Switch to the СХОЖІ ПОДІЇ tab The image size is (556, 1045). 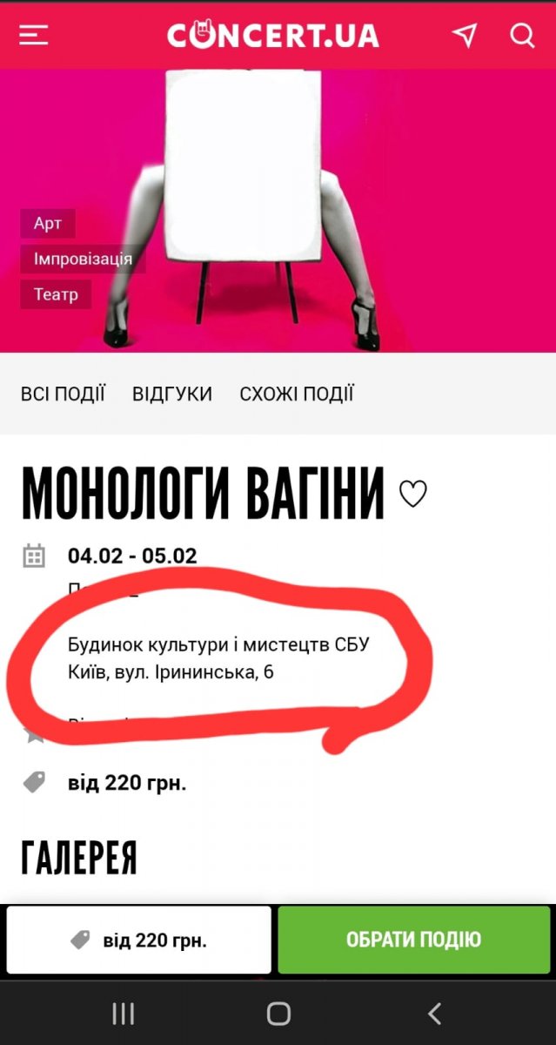tap(297, 394)
